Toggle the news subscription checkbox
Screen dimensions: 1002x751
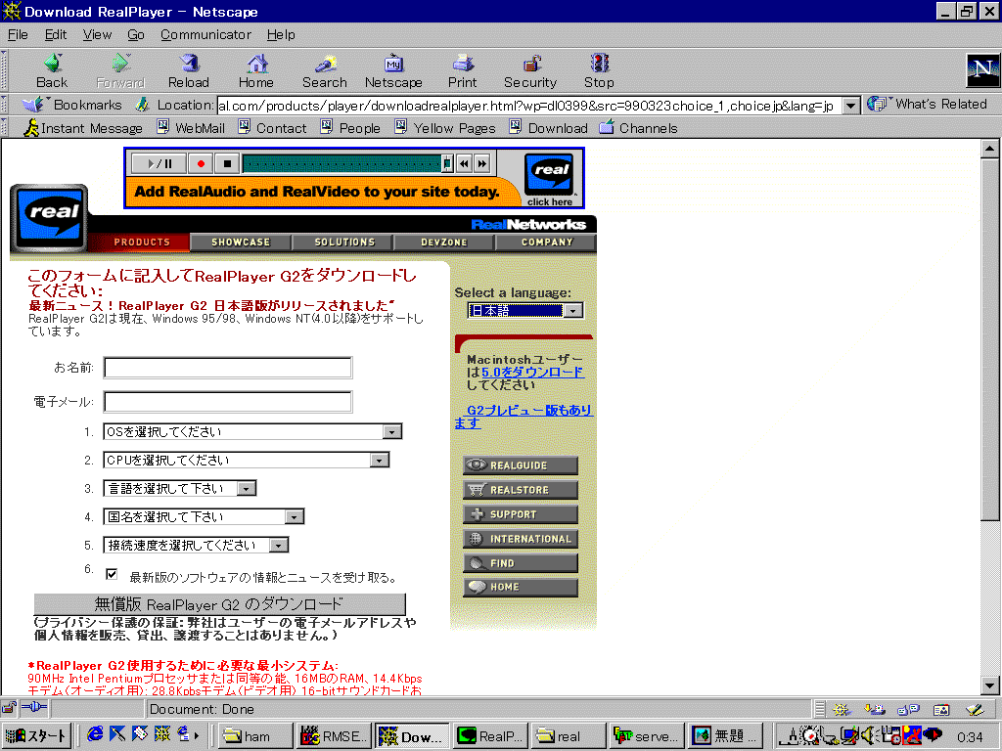click(x=112, y=574)
